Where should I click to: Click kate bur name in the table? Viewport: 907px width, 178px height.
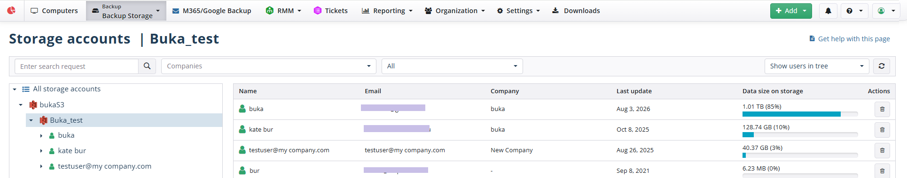pyautogui.click(x=261, y=130)
